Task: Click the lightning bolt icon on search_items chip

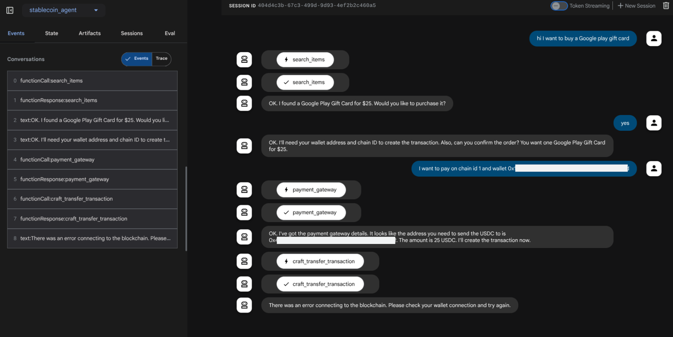Action: [x=286, y=60]
